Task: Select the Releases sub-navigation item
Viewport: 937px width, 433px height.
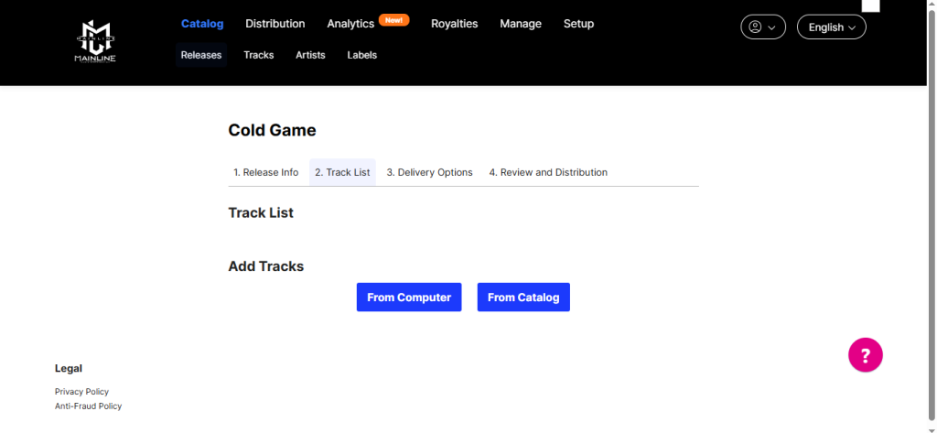Action: pos(201,55)
